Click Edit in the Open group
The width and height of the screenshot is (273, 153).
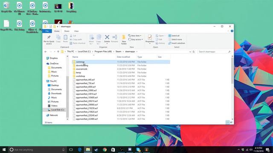(x=159, y=40)
